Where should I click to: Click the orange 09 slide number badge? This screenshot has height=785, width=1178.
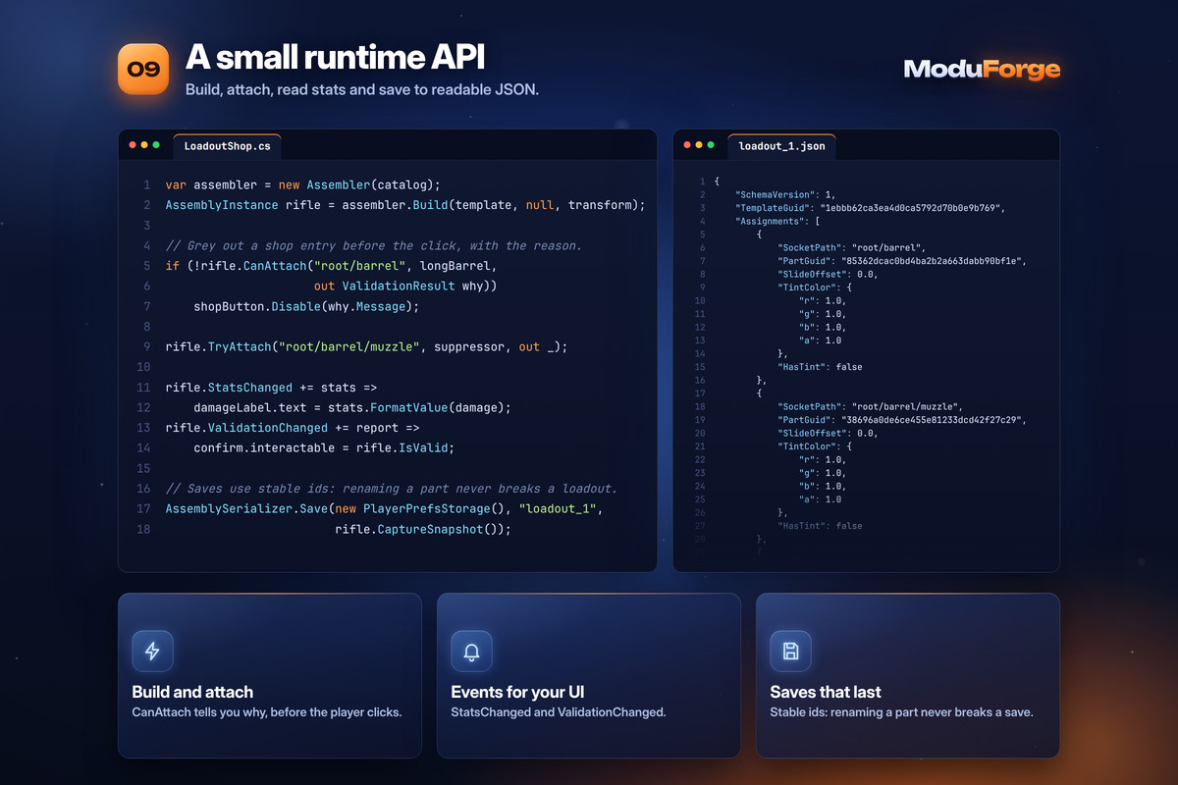(143, 69)
